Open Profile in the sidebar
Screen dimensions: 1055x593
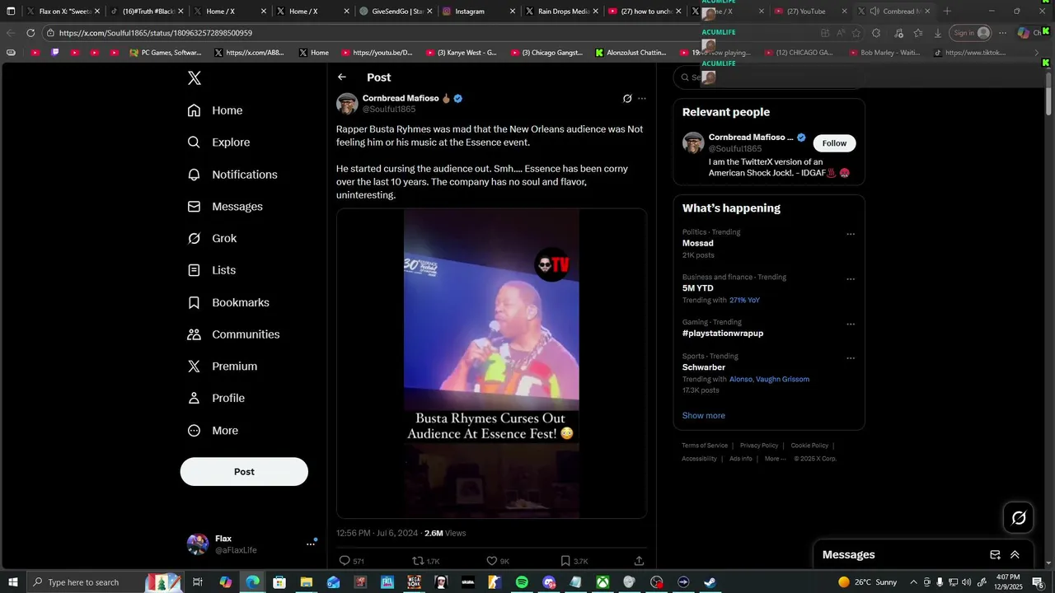(x=216, y=398)
